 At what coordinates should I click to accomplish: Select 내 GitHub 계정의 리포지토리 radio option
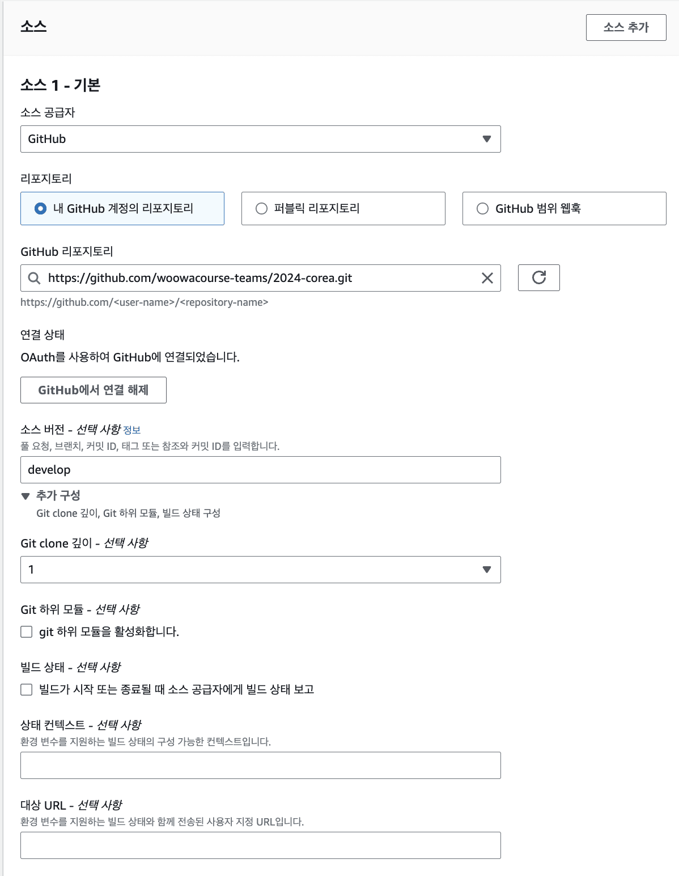[x=40, y=209]
